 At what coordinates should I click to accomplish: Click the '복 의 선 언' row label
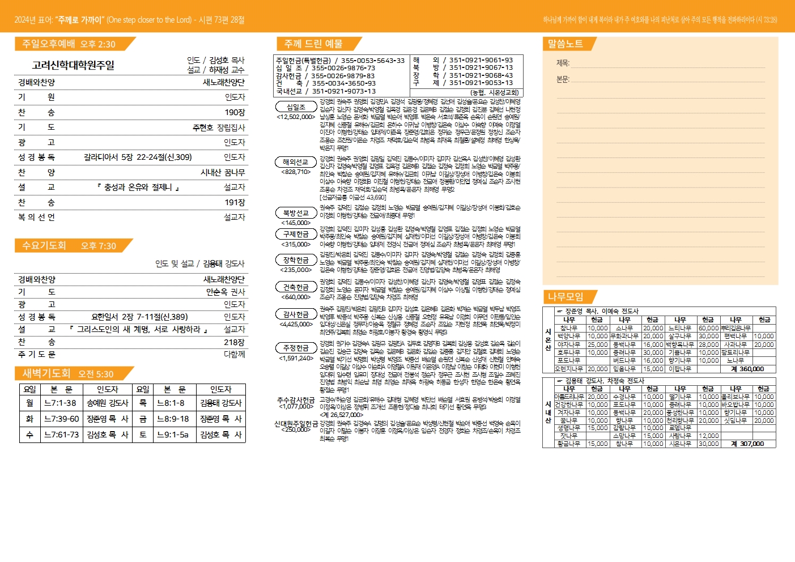coord(36,217)
